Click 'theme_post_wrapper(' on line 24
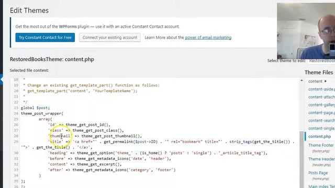This screenshot has width=335, height=188. click(x=42, y=114)
